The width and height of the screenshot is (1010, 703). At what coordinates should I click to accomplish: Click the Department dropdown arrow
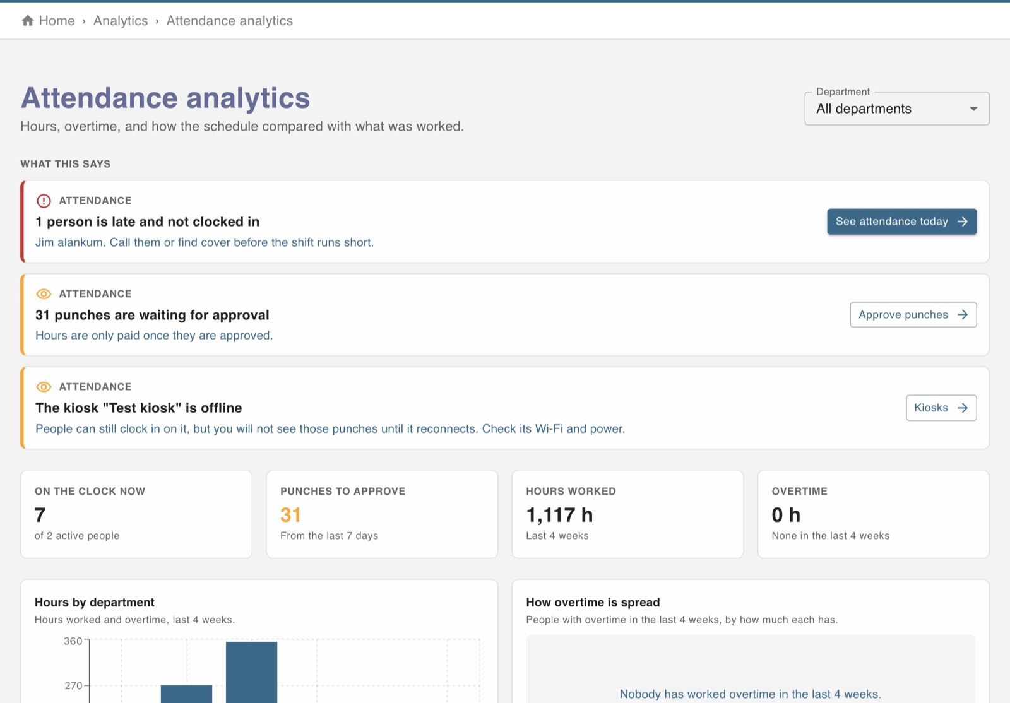coord(973,109)
